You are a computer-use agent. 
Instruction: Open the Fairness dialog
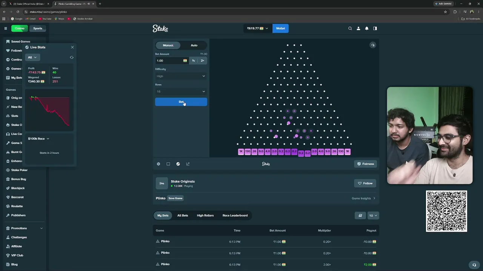point(366,164)
